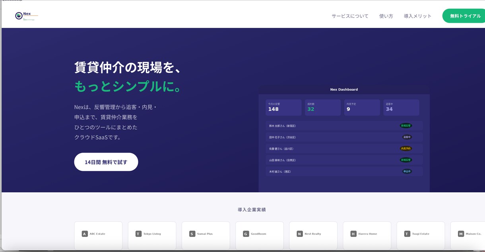Screen dimensions: 485x252
Task: Click the 14日間 無料で試す button
Action: pyautogui.click(x=106, y=162)
